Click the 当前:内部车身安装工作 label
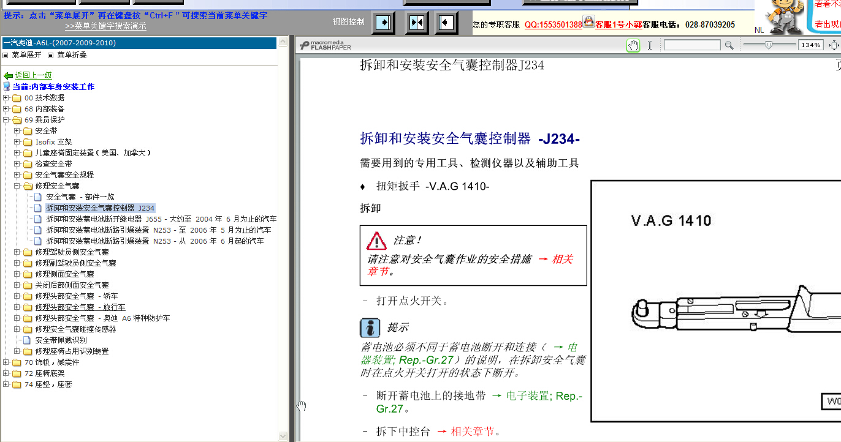The image size is (841, 442). pyautogui.click(x=53, y=87)
